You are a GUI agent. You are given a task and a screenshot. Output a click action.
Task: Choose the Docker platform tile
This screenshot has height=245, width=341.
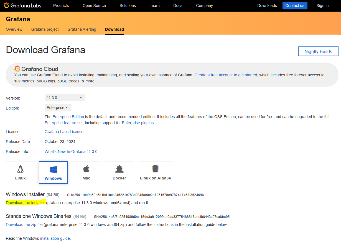coord(119,173)
